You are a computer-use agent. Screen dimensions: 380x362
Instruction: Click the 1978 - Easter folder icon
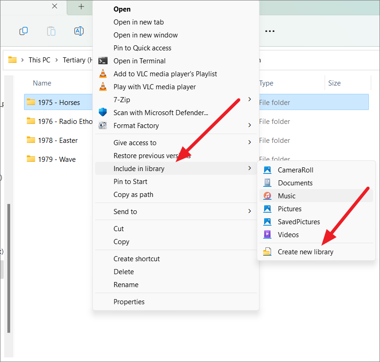[31, 140]
